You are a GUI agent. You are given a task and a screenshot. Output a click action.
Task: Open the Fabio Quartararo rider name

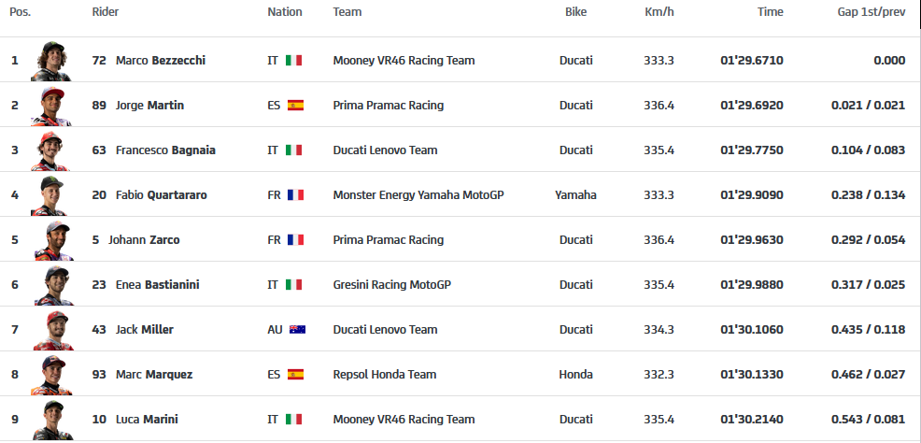[162, 195]
